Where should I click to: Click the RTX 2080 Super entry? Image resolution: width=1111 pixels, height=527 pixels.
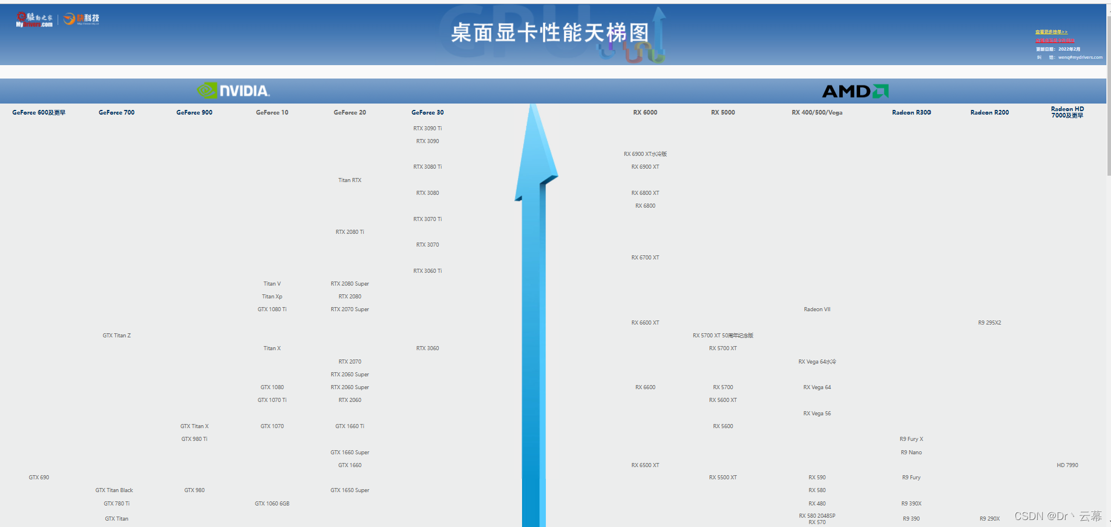350,284
